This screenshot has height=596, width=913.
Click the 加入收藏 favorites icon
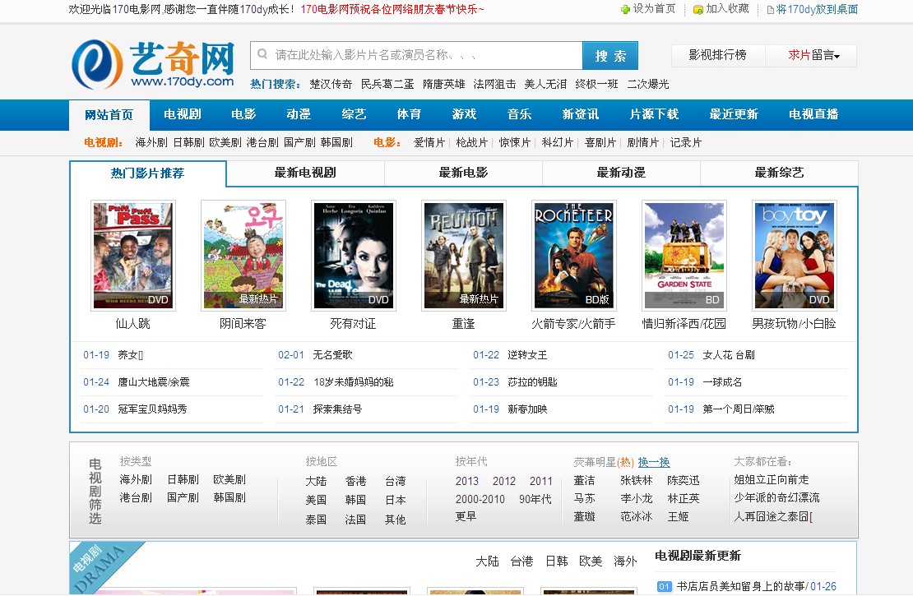(x=698, y=9)
